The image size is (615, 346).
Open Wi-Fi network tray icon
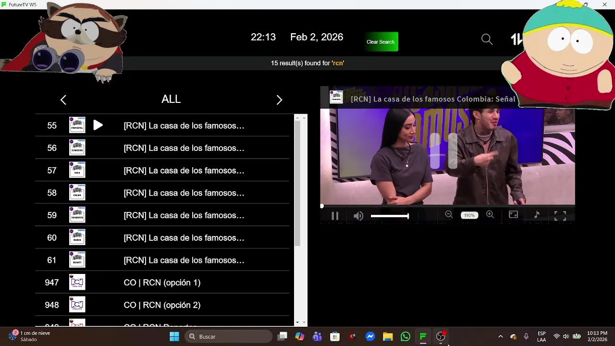[x=556, y=336]
